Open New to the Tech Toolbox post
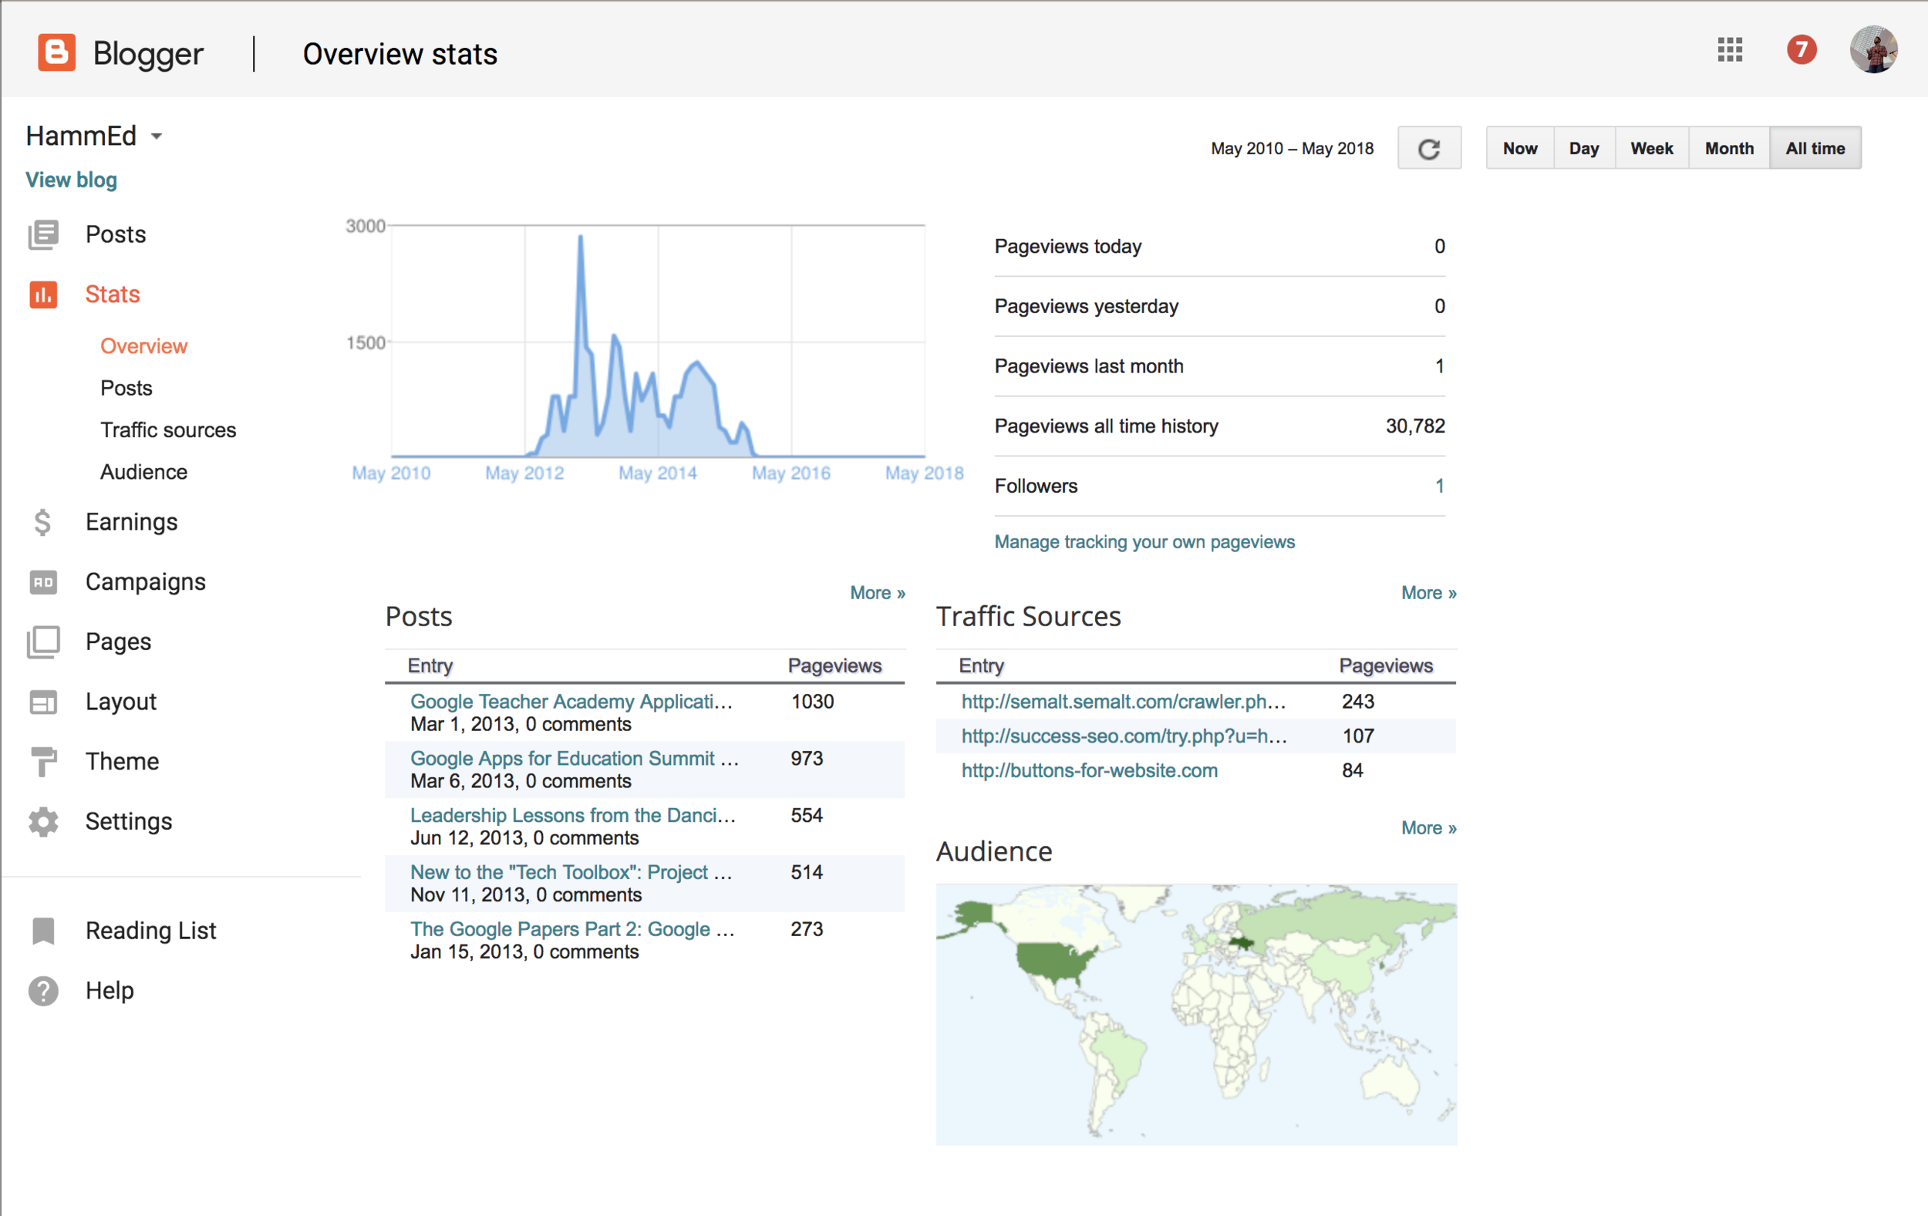1928x1216 pixels. (x=571, y=872)
